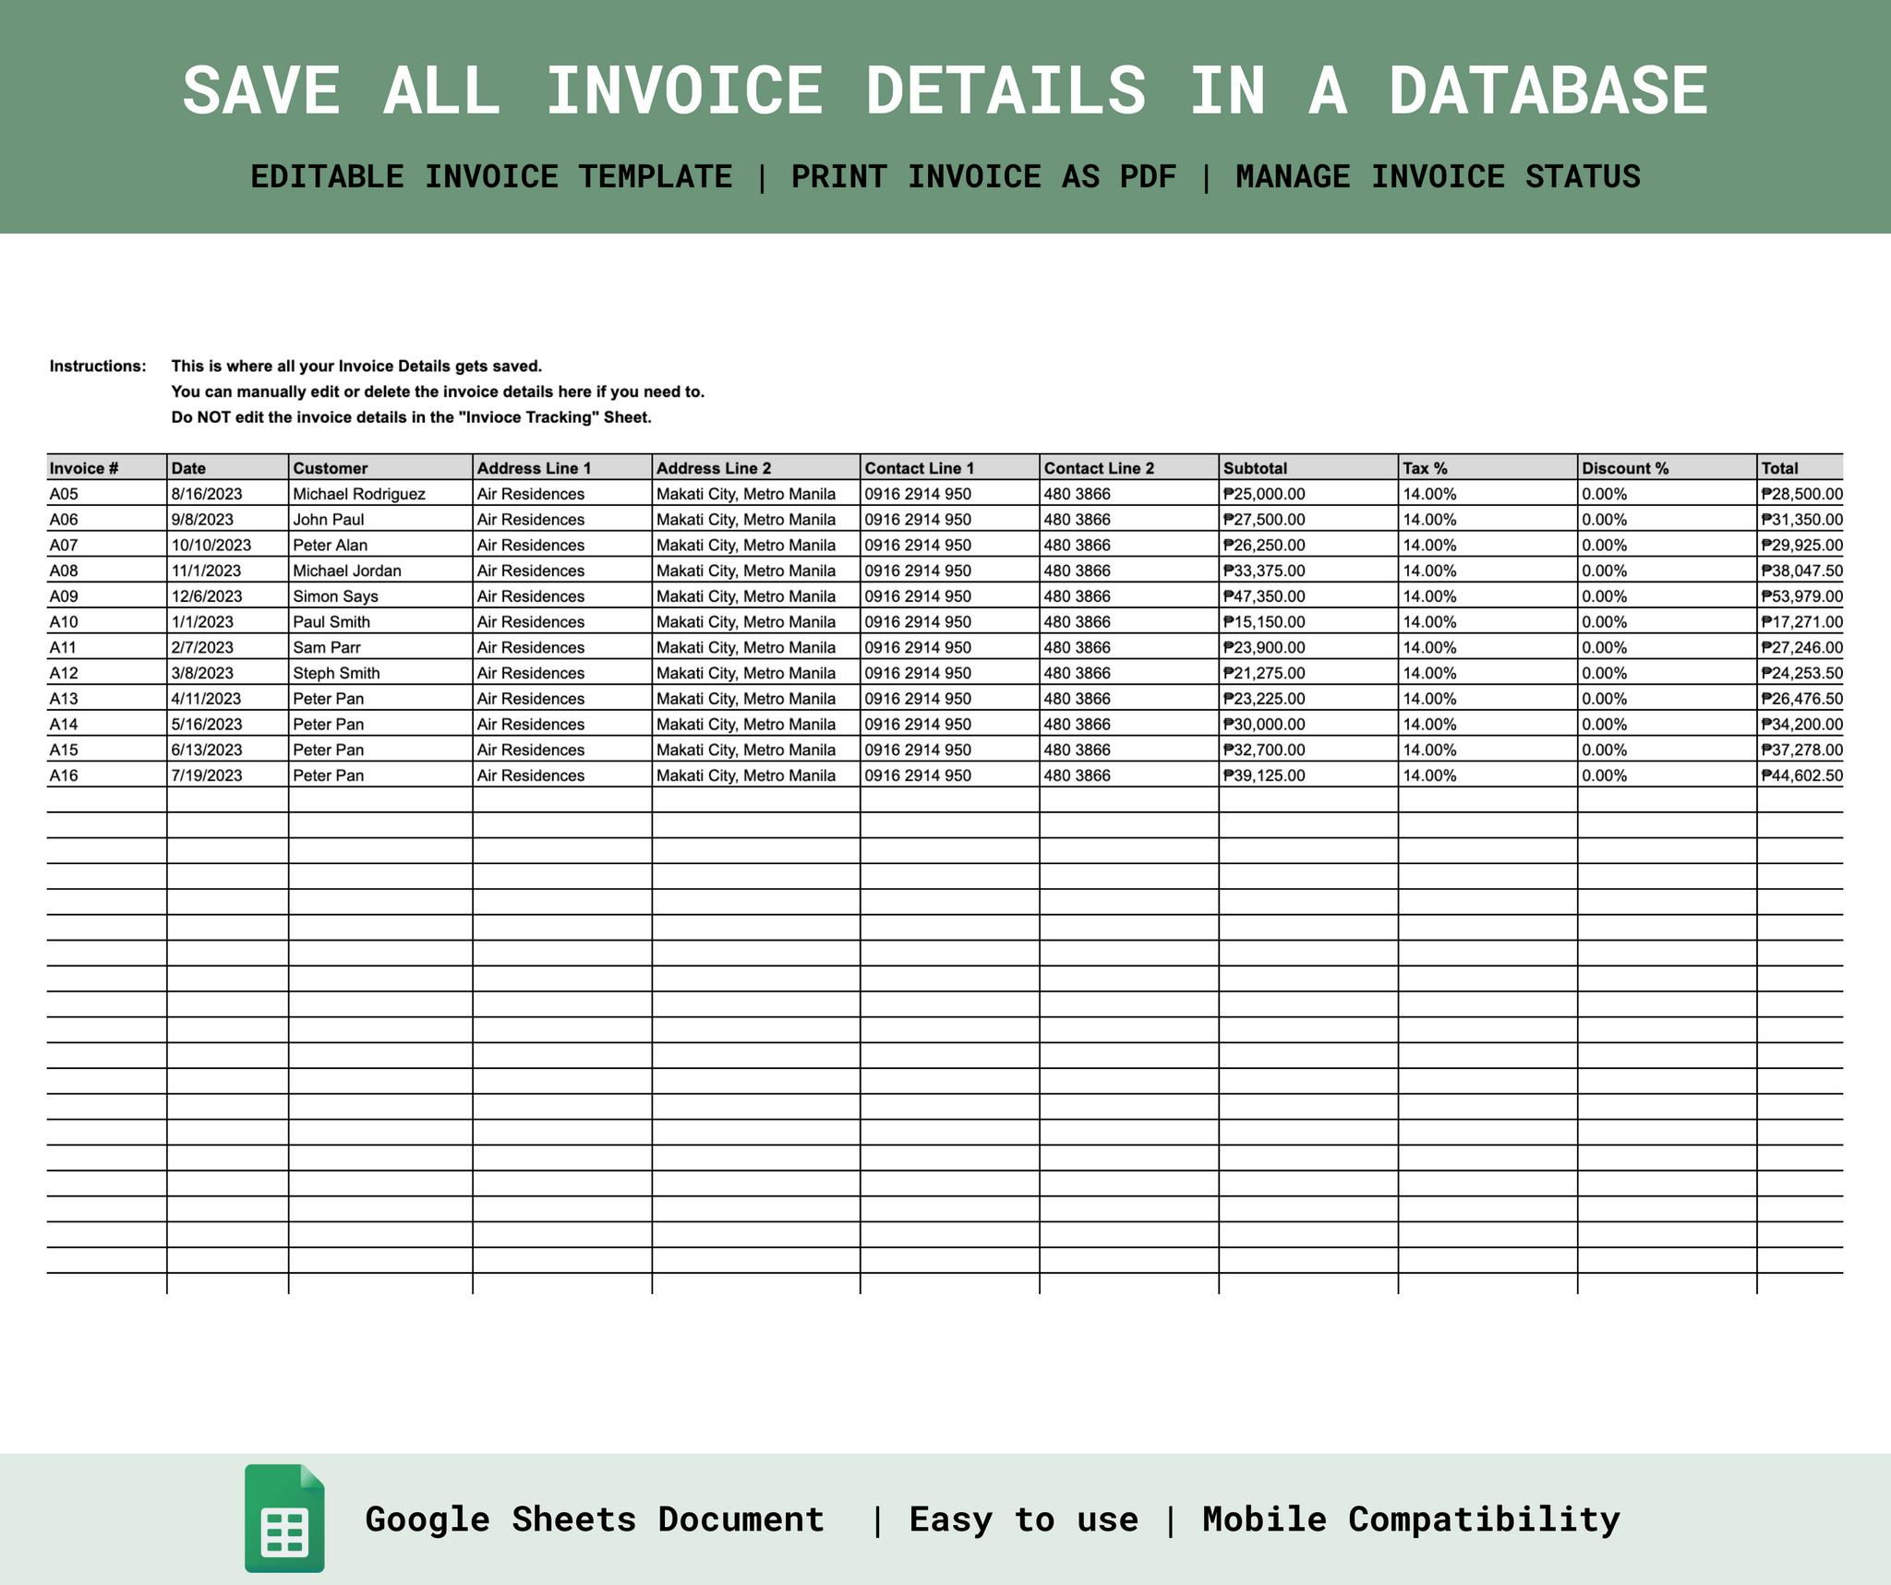Click the Discount % column header

1667,467
